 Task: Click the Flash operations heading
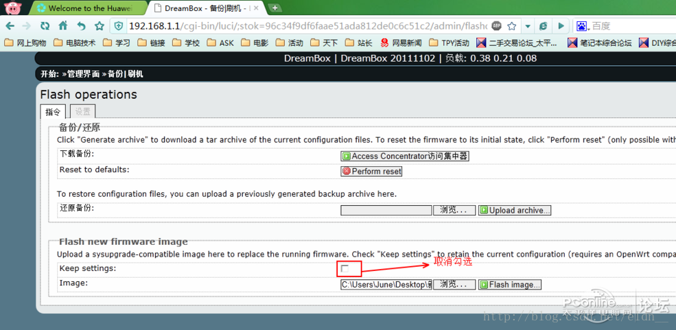click(89, 95)
